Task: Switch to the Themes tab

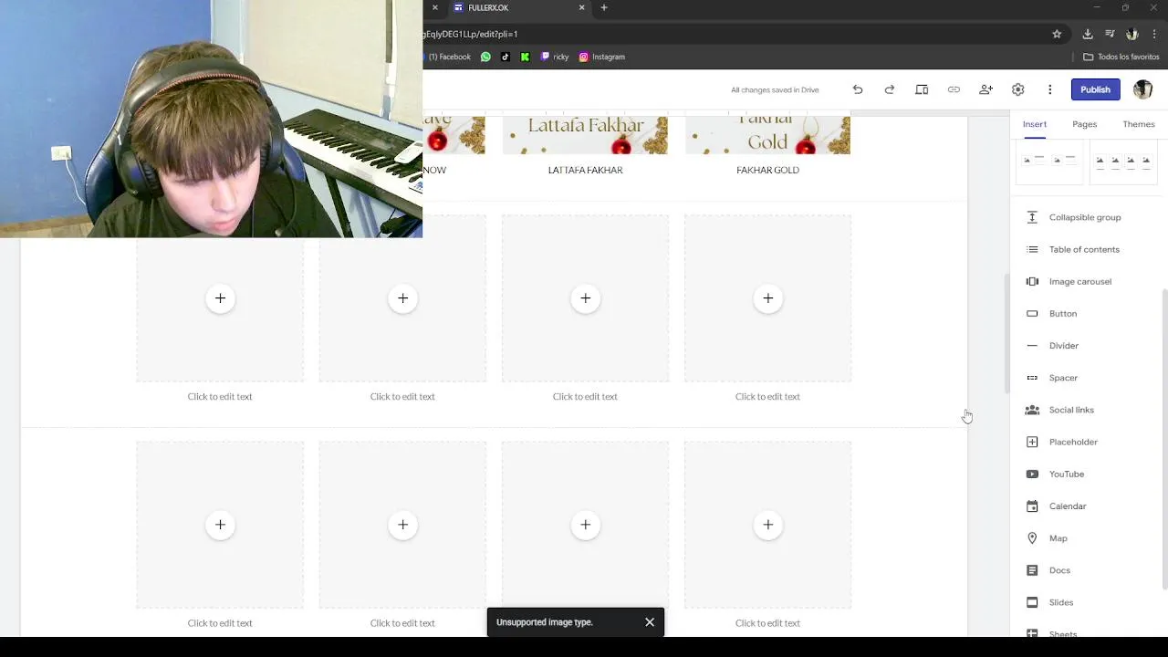Action: click(x=1138, y=124)
